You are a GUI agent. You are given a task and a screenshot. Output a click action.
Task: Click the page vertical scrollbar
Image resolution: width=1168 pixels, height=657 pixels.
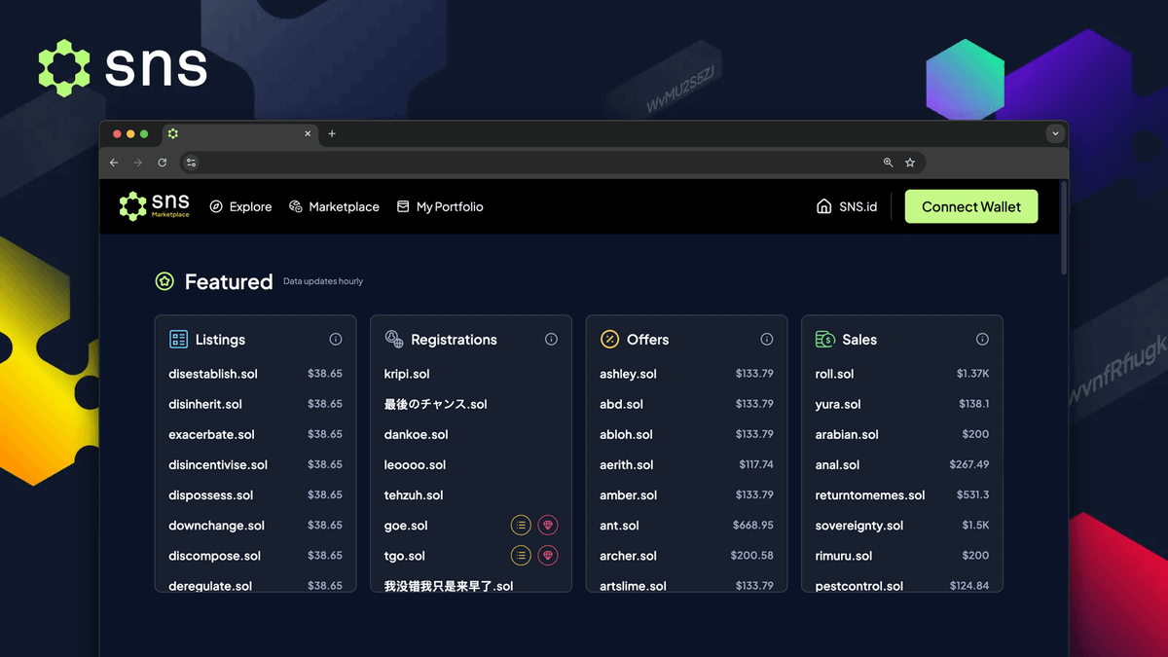click(x=1064, y=229)
